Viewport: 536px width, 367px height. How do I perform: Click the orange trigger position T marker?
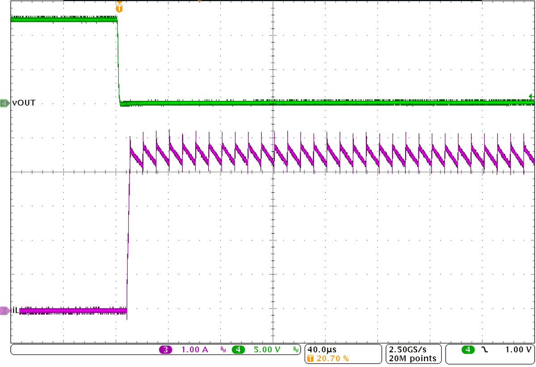pyautogui.click(x=119, y=7)
